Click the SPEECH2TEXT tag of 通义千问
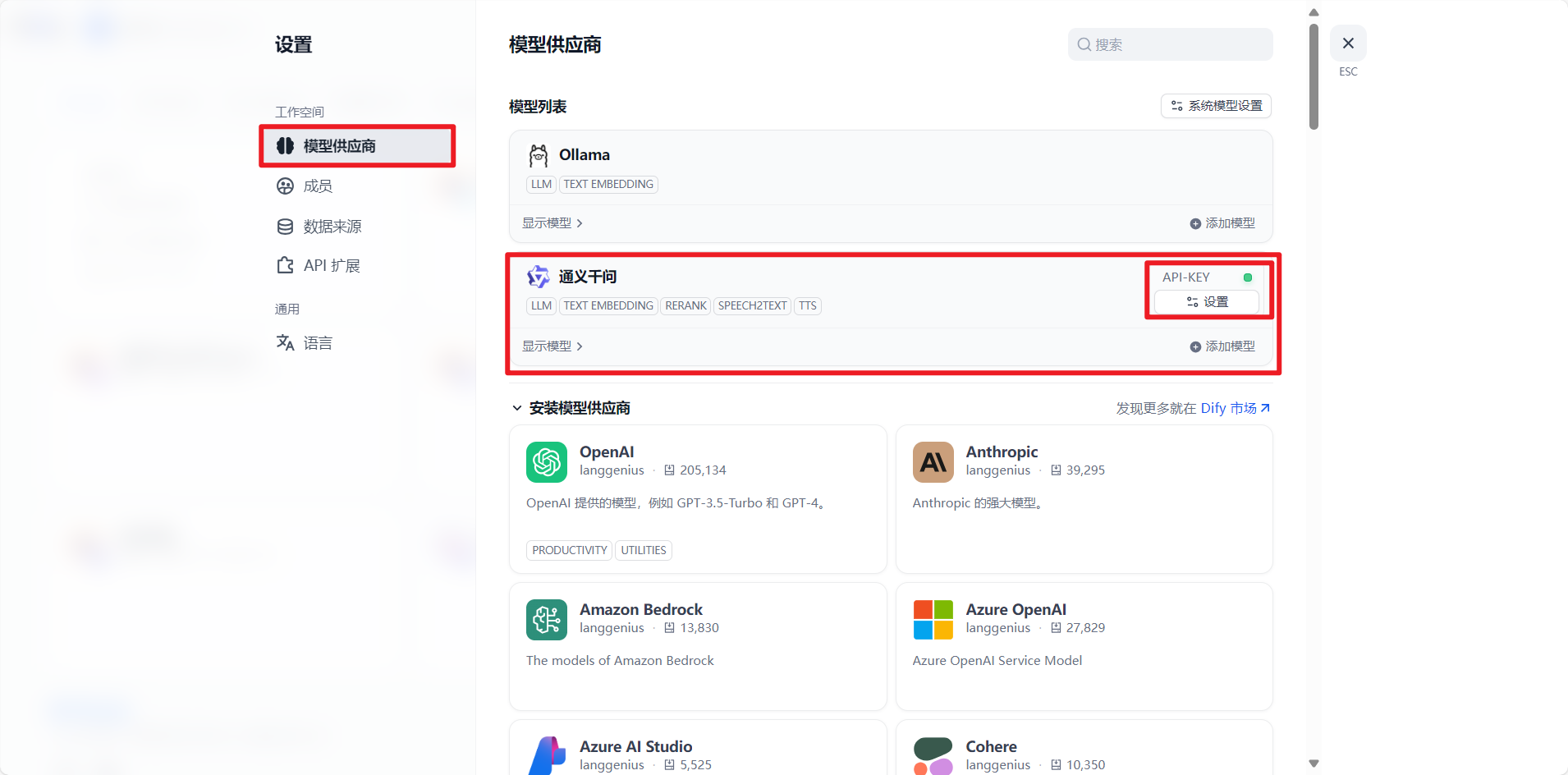Viewport: 1568px width, 775px height. (x=752, y=306)
